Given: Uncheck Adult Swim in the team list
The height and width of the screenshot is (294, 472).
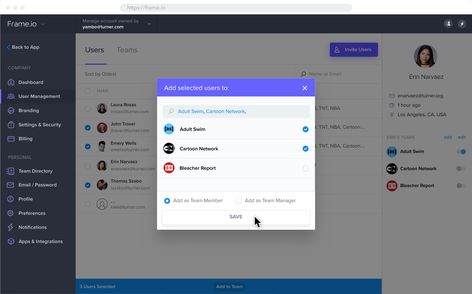Looking at the screenshot, I should point(305,129).
